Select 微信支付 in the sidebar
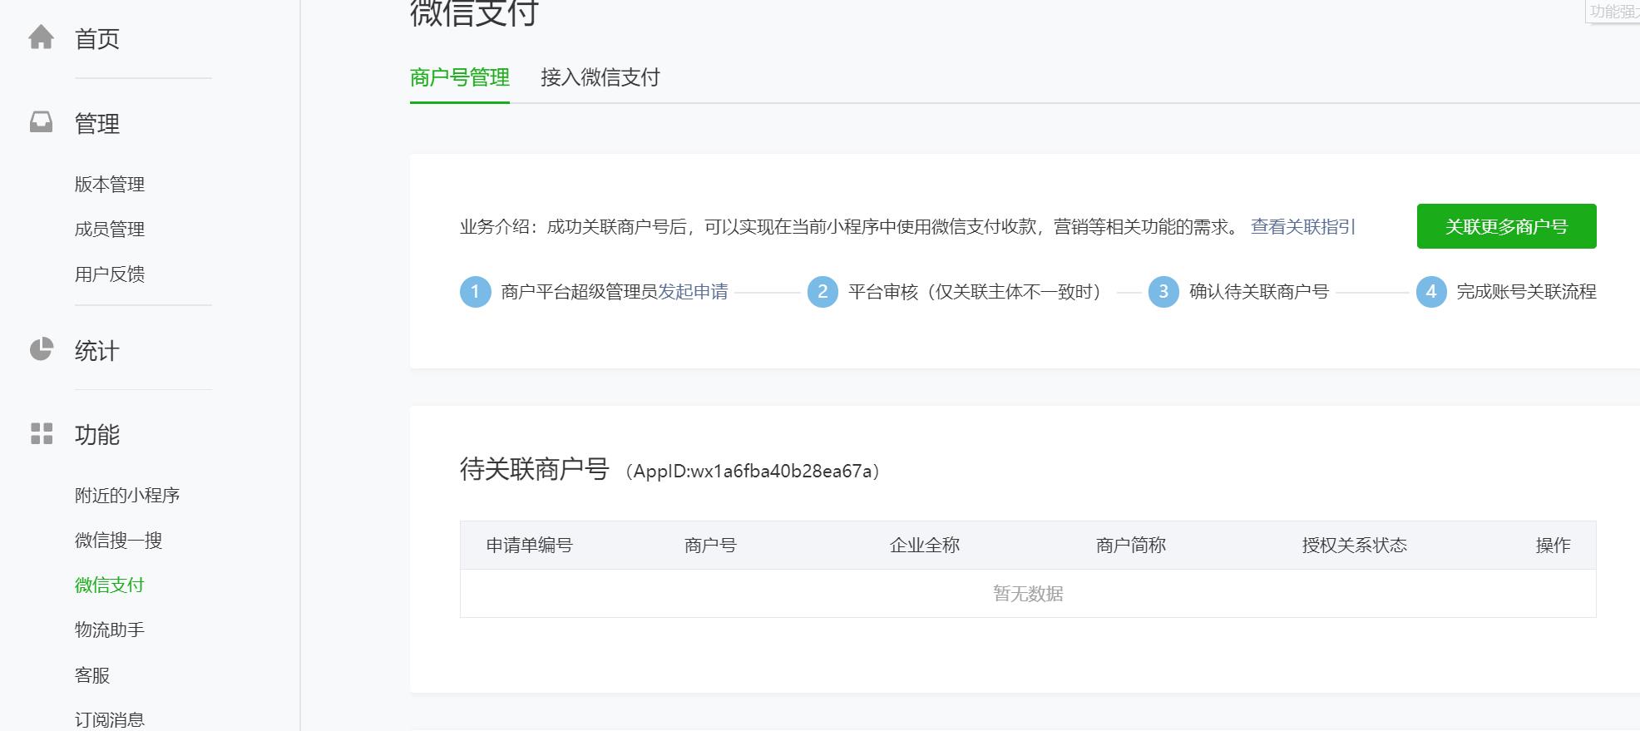1640x731 pixels. coord(110,585)
